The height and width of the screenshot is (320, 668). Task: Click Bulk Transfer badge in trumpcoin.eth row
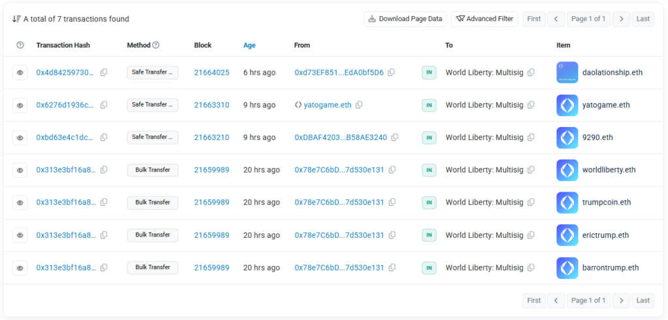click(x=153, y=203)
